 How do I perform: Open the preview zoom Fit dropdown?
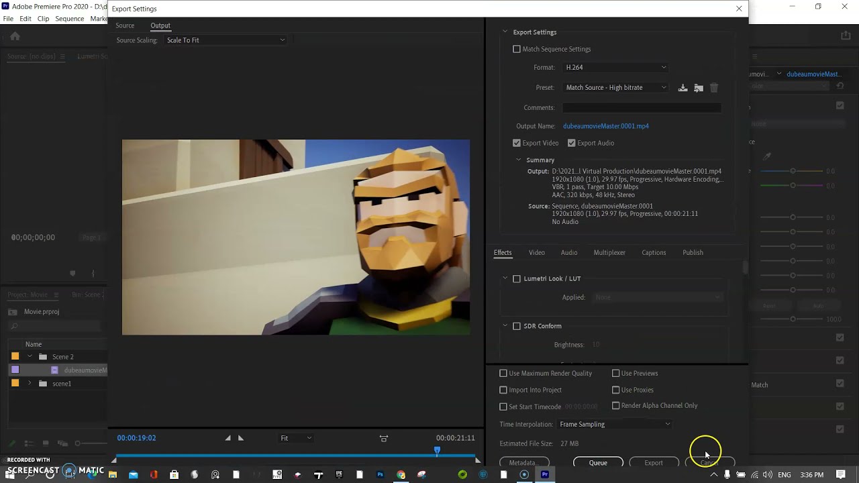296,438
